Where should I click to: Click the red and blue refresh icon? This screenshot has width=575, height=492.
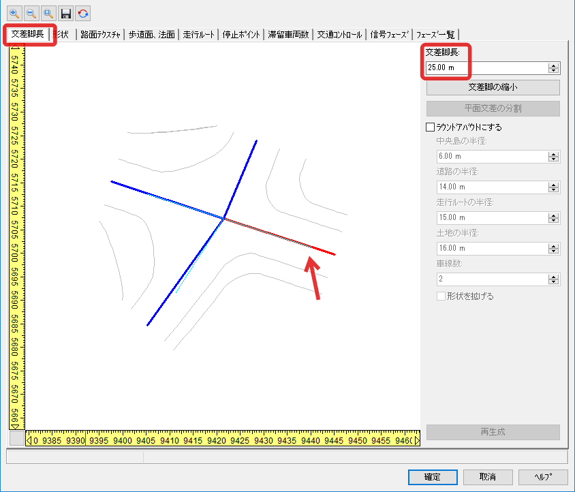click(83, 14)
